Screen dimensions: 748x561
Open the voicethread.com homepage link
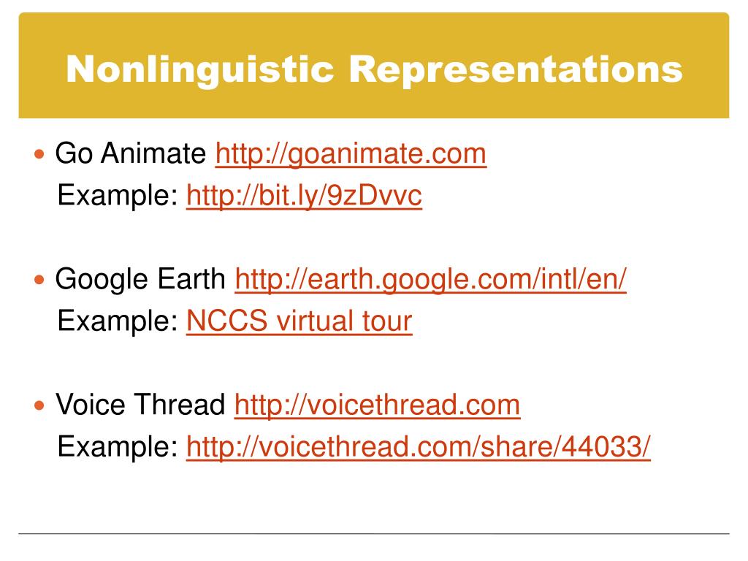pyautogui.click(x=377, y=405)
